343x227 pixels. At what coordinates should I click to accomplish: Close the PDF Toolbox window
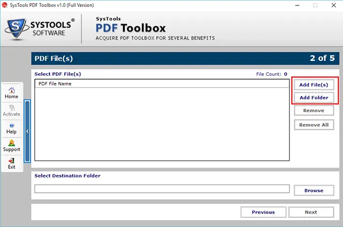pos(333,5)
